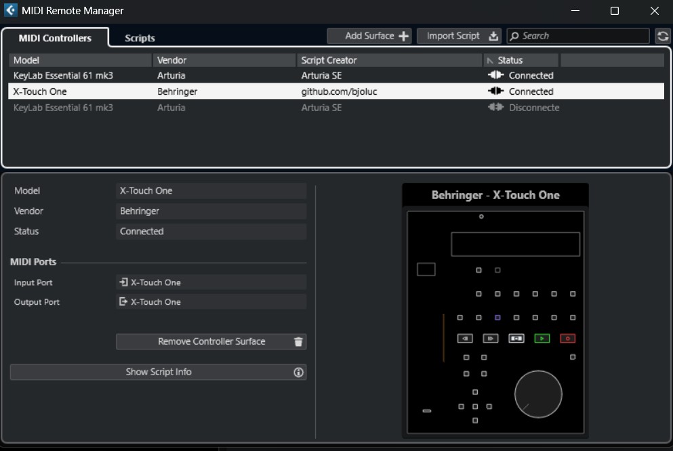Click into the Search field
The image size is (673, 451).
point(577,36)
